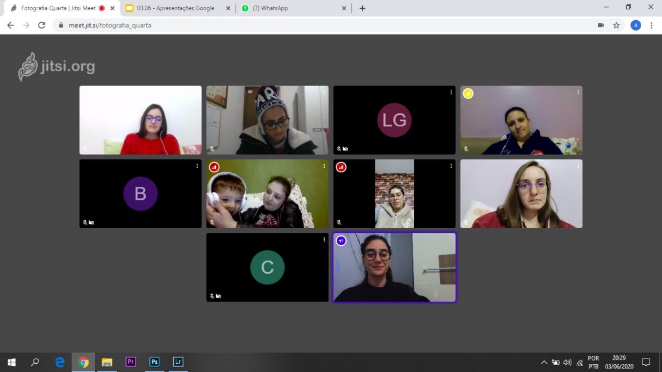The image size is (662, 372).
Task: Select the highlighted active speaker video tile
Action: click(x=394, y=268)
